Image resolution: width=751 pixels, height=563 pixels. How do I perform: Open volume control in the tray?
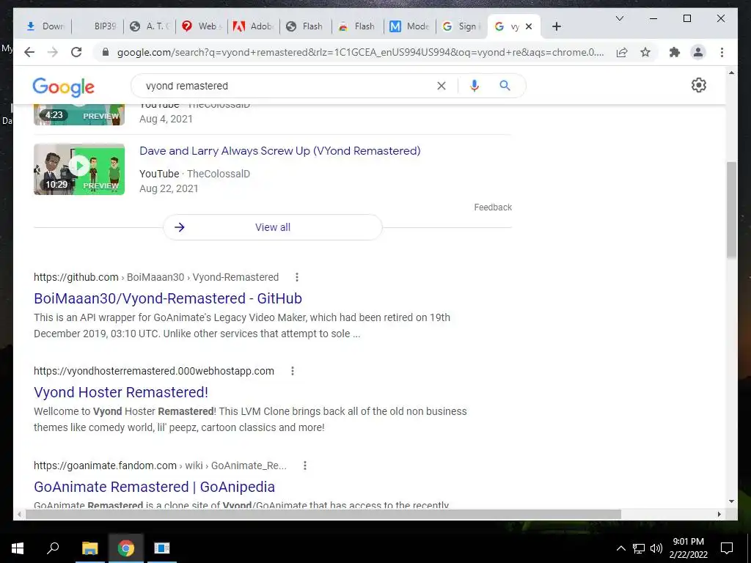656,548
